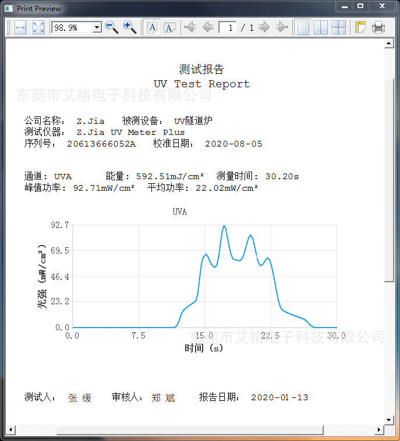Show overview of all pages
The image size is (400, 441).
point(339,27)
